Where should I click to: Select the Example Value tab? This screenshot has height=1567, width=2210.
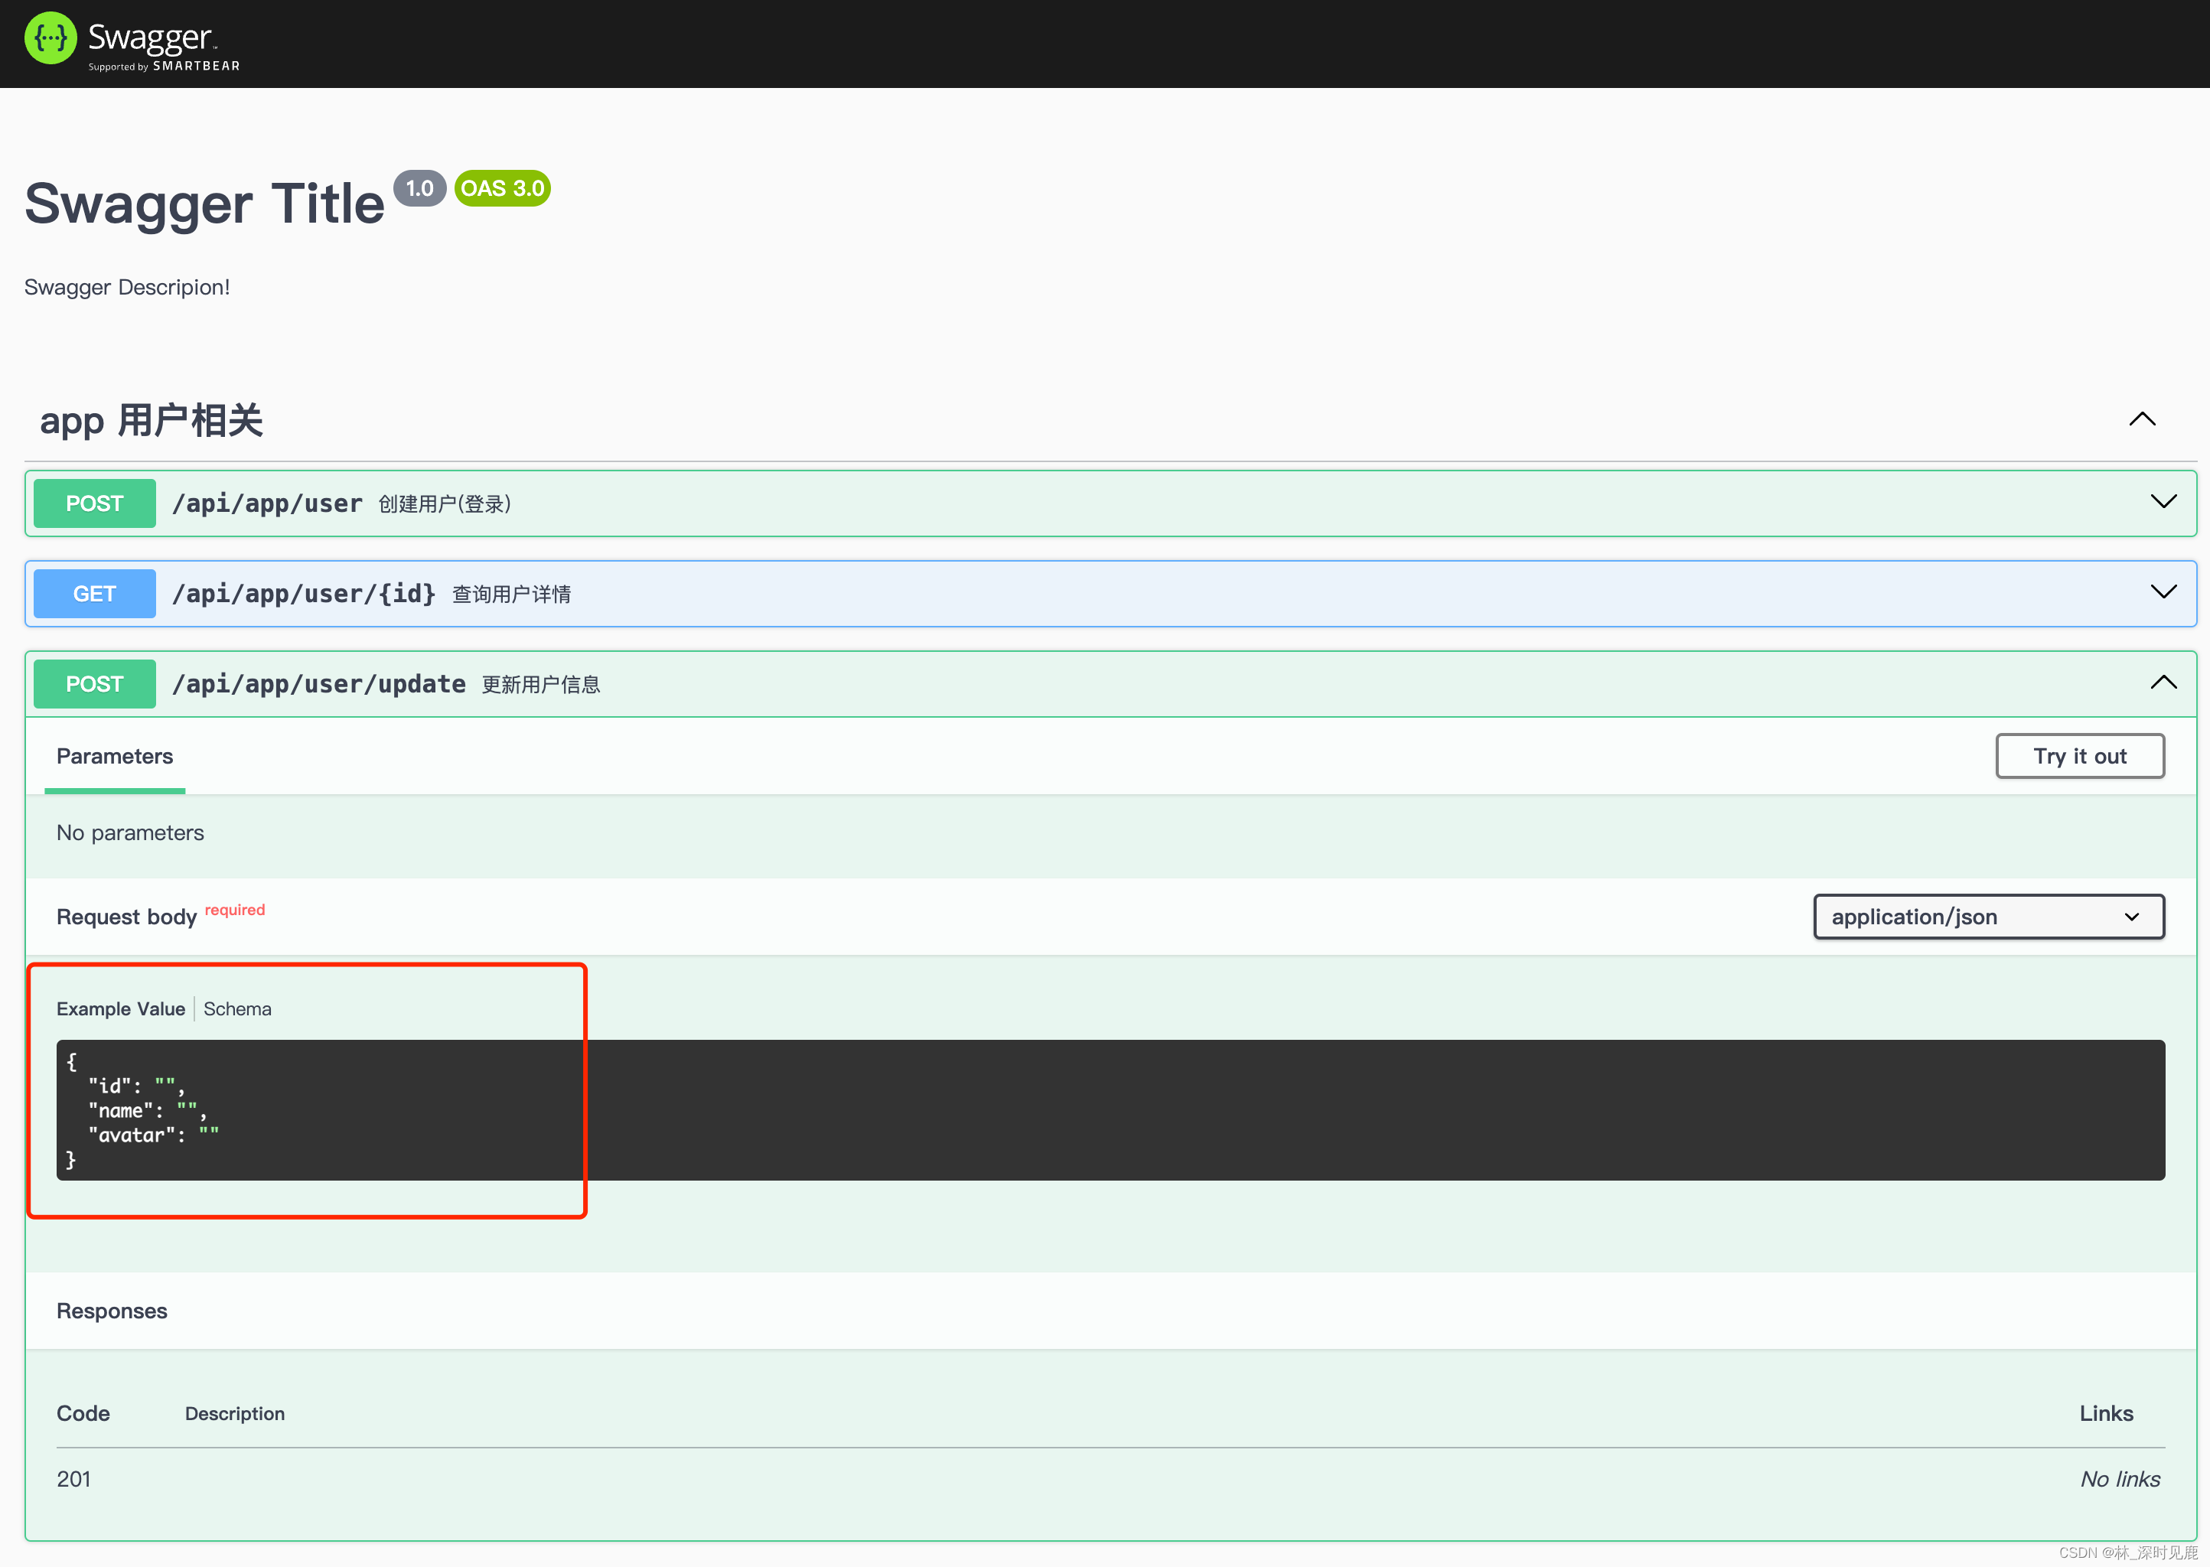point(121,1008)
